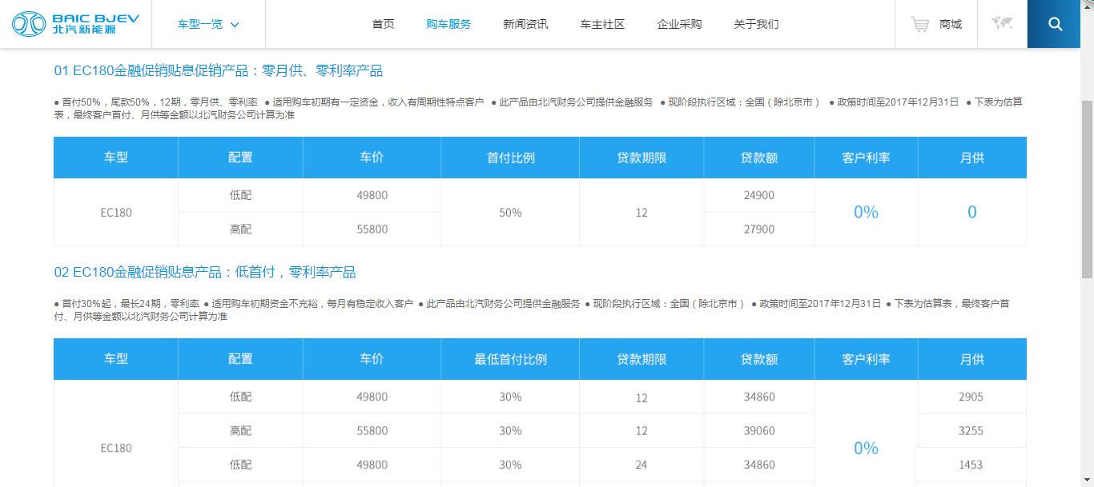Select the 购车服务 navigation item
This screenshot has height=487, width=1094.
[x=448, y=24]
